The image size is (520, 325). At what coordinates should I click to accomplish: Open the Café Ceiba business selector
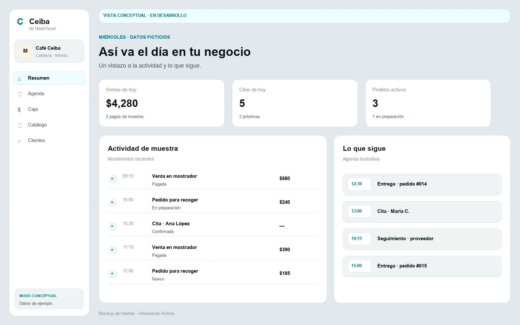[49, 51]
